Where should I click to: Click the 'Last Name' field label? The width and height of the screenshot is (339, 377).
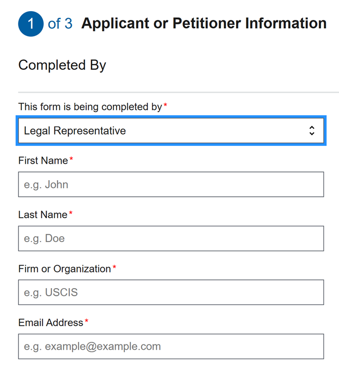43,215
